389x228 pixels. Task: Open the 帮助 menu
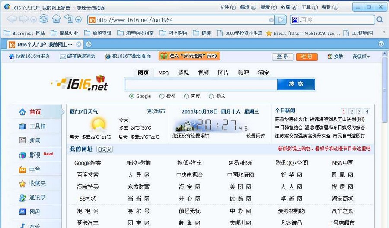[330, 7]
